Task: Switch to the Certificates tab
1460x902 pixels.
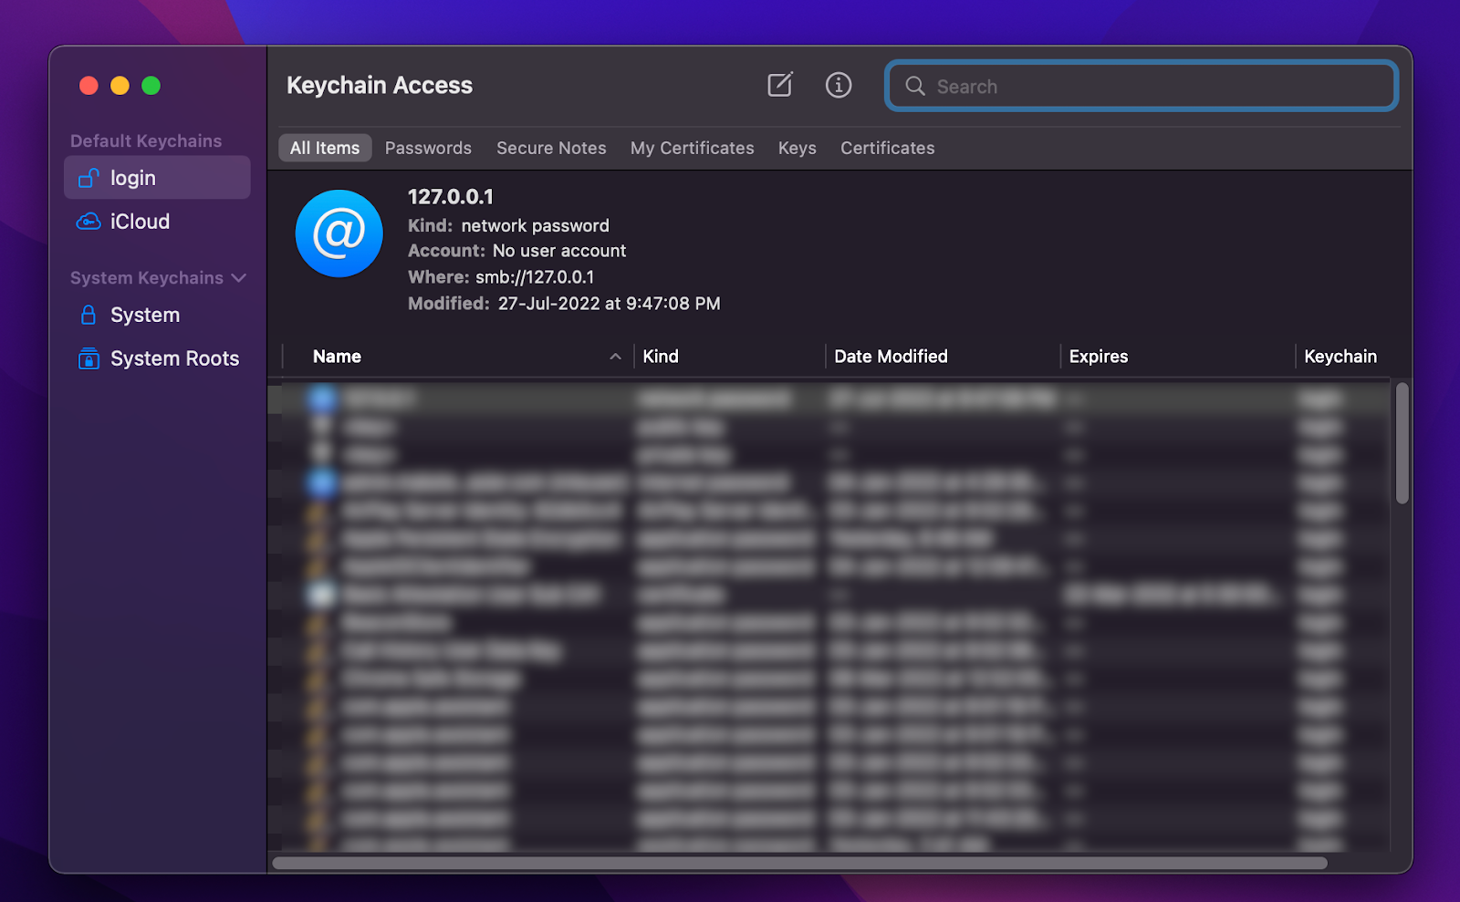Action: point(887,148)
